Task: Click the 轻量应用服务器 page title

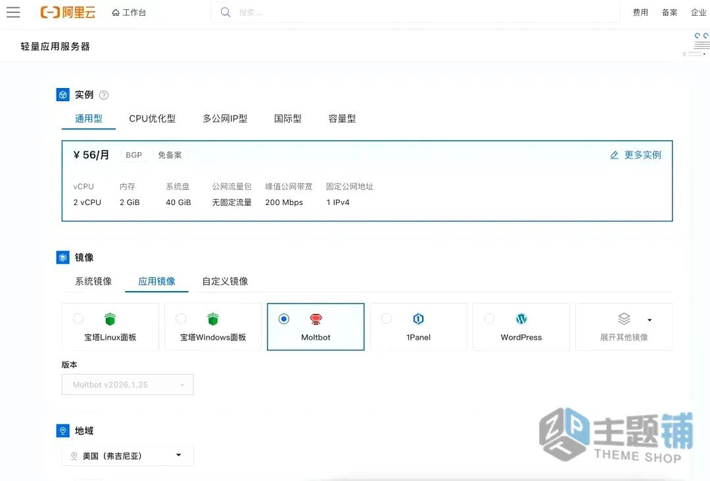Action: [x=55, y=47]
